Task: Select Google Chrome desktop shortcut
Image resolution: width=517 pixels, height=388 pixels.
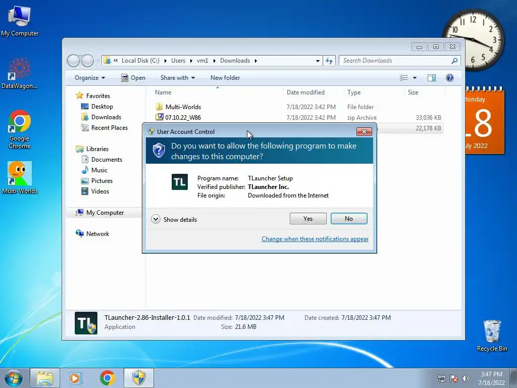Action: click(x=20, y=129)
